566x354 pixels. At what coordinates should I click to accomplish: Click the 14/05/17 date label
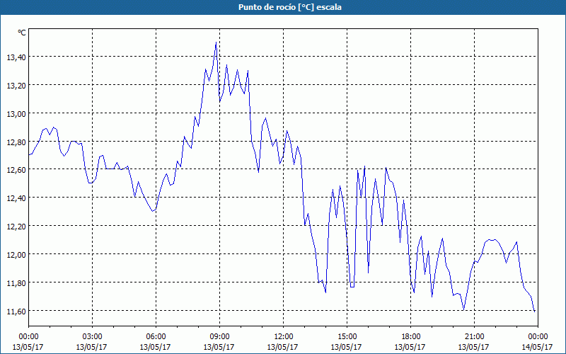point(537,347)
